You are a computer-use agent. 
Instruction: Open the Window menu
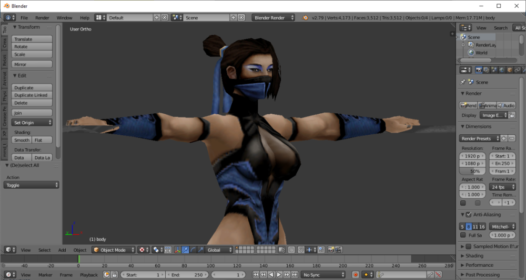64,18
